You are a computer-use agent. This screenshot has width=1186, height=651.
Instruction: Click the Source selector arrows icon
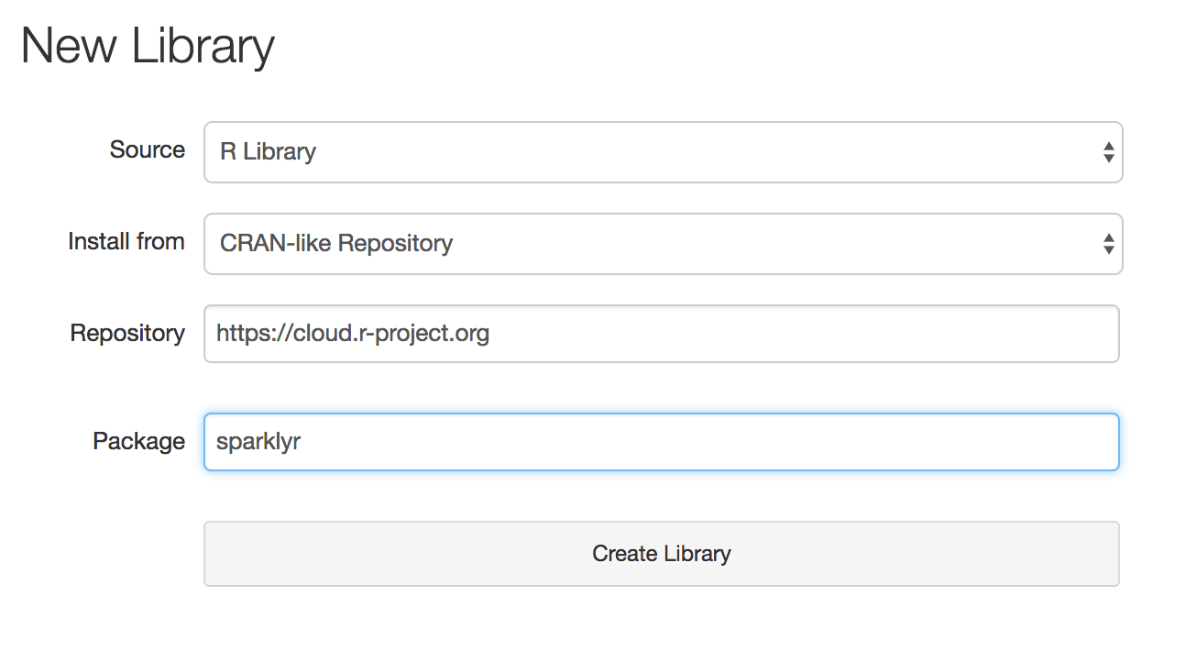coord(1108,152)
